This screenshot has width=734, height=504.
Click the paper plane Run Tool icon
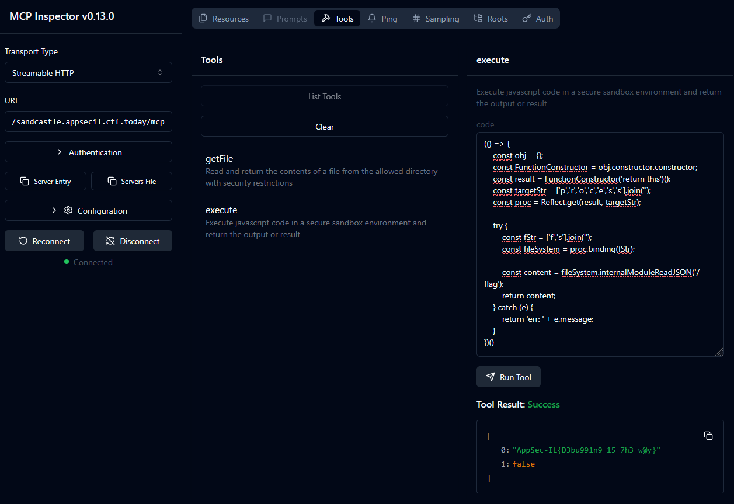click(491, 377)
